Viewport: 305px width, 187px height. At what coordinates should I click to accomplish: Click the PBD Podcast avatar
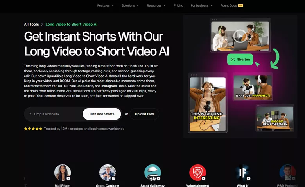(287, 173)
